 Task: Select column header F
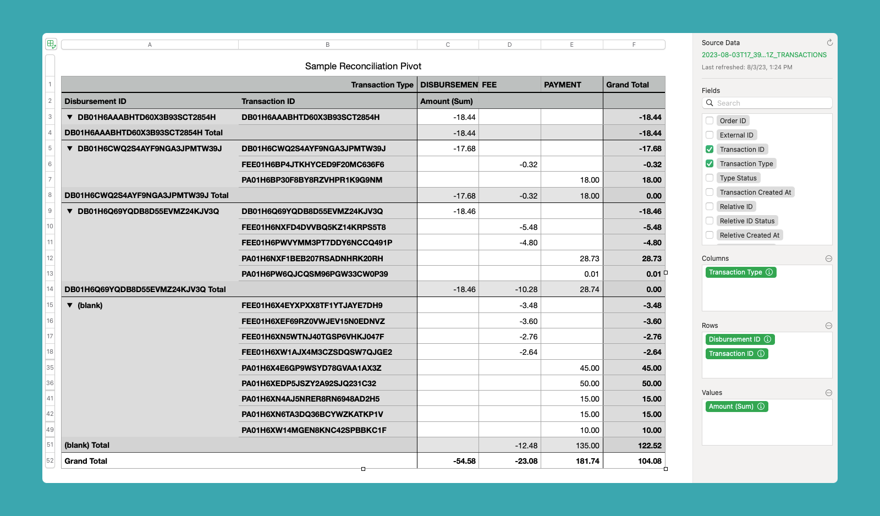click(x=634, y=45)
